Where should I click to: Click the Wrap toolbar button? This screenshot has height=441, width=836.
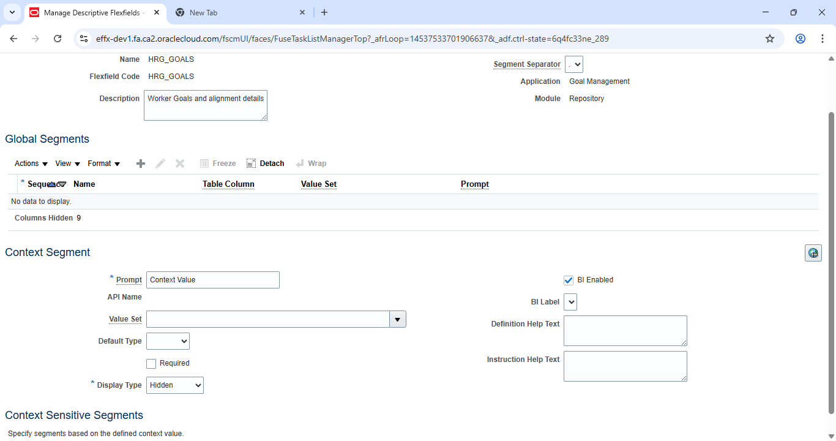tap(311, 164)
